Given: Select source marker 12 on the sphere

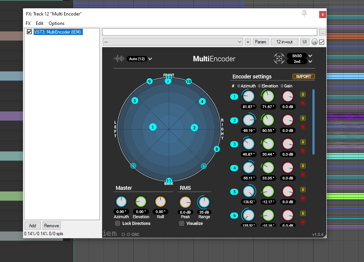Looking at the screenshot, I should [169, 77].
